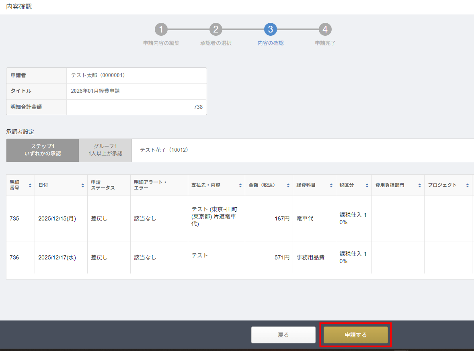Select row 736 事務用品費 entry
The image size is (474, 351).
[310, 257]
